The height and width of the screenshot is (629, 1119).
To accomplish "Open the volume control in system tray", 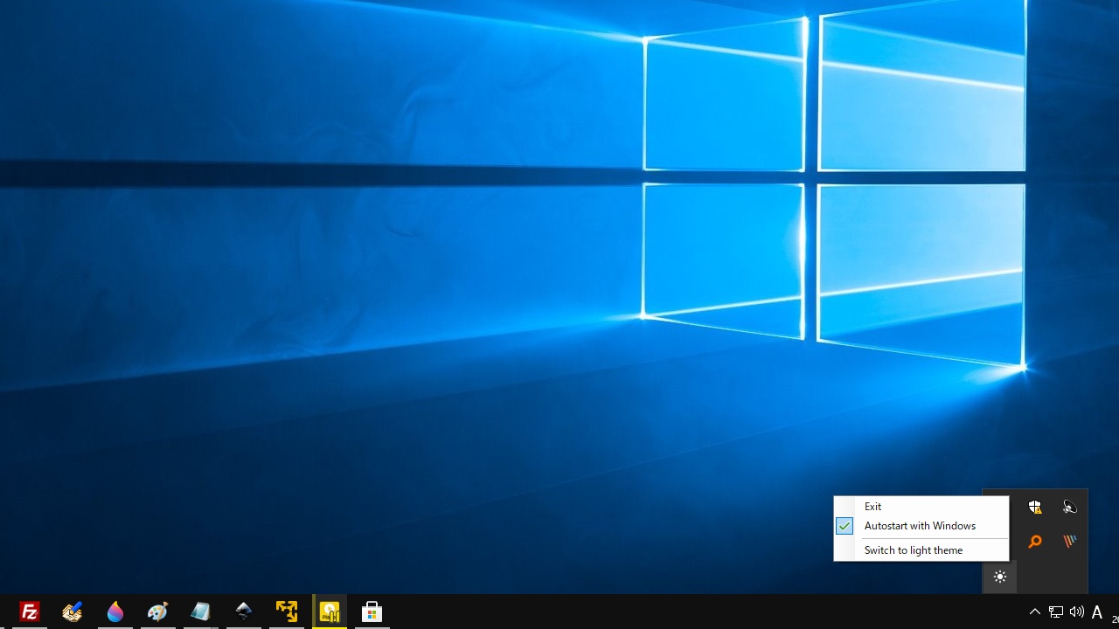I will pos(1077,612).
